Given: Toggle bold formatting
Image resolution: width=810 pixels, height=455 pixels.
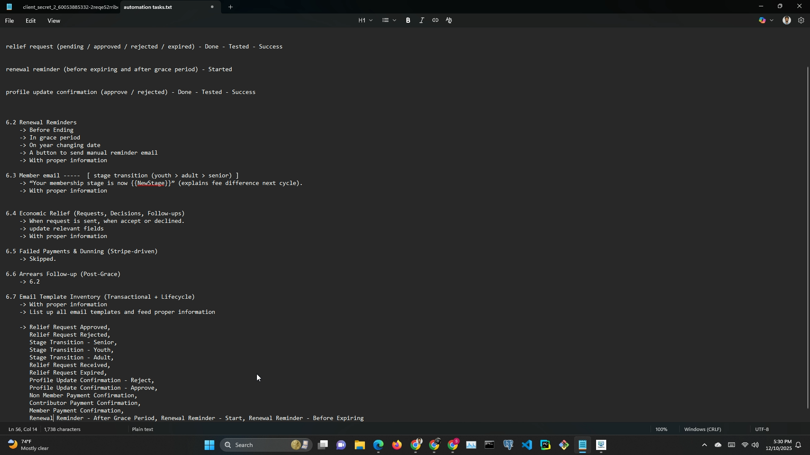Looking at the screenshot, I should pyautogui.click(x=408, y=20).
